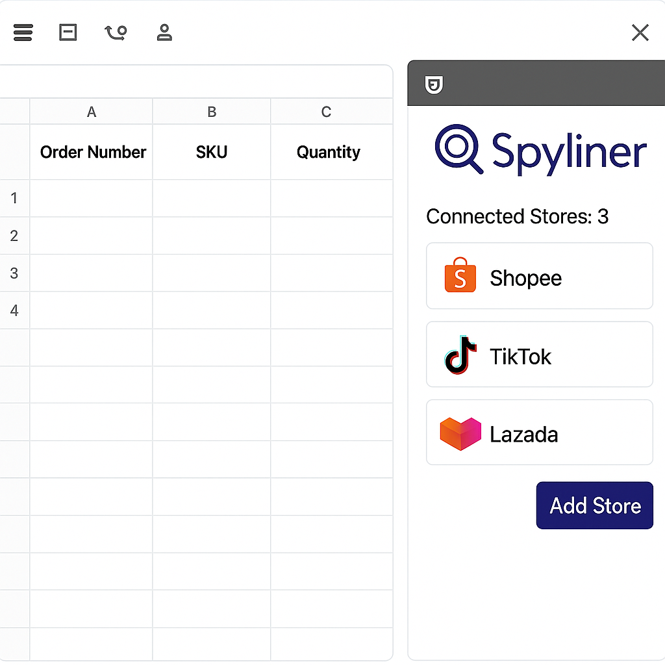The image size is (665, 665).
Task: Click the Connected Stores: 3 label
Action: tap(517, 216)
